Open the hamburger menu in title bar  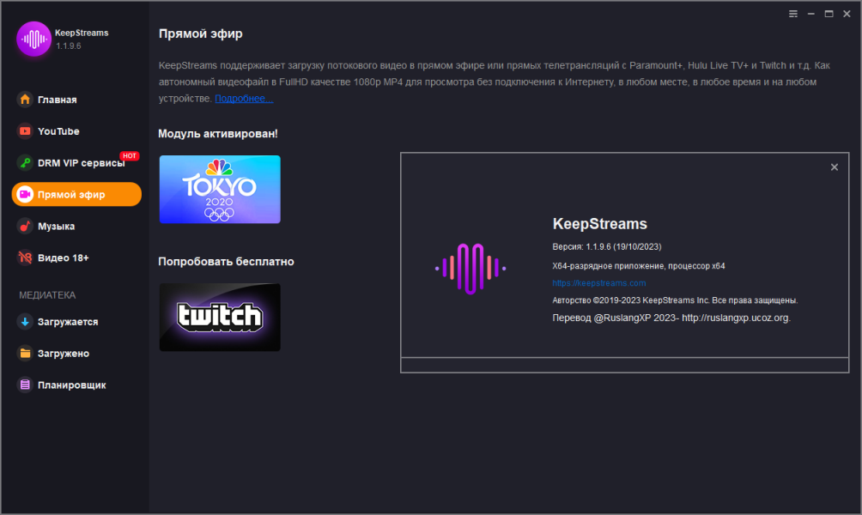[792, 14]
